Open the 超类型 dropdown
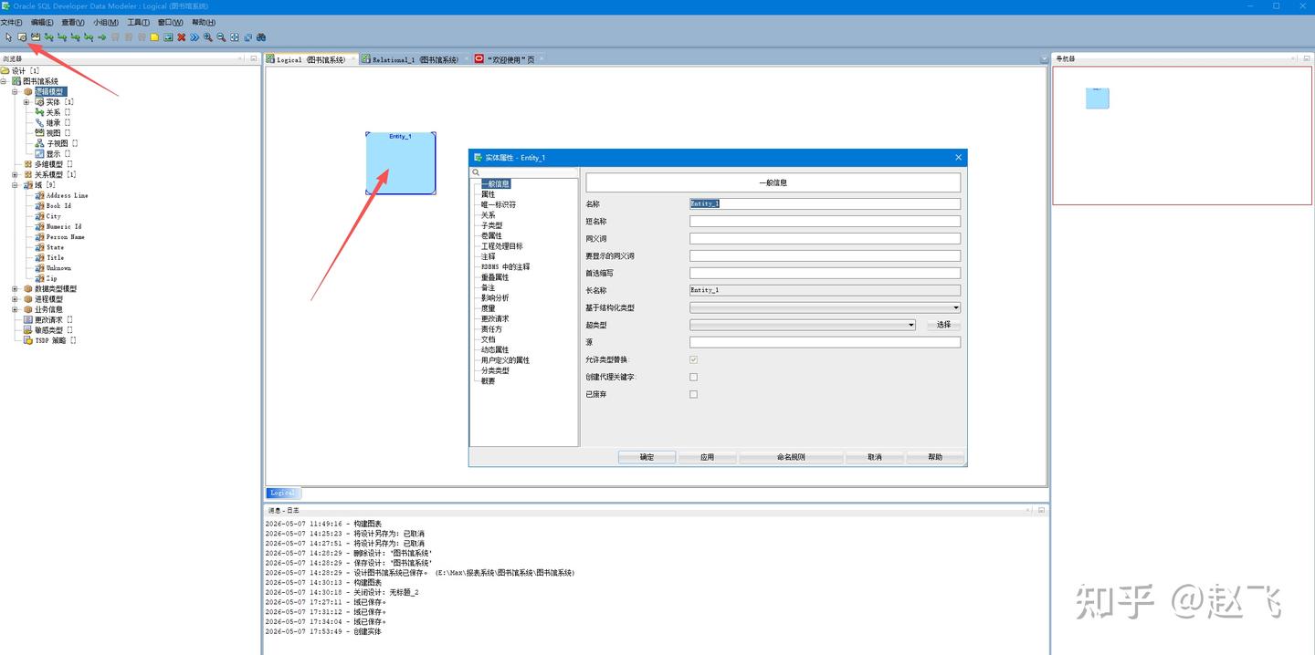The width and height of the screenshot is (1315, 655). [x=910, y=325]
